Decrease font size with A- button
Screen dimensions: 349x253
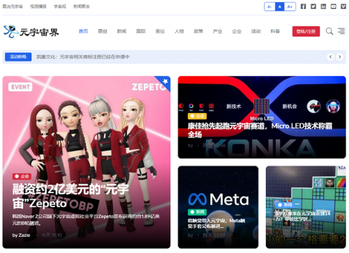point(269,7)
